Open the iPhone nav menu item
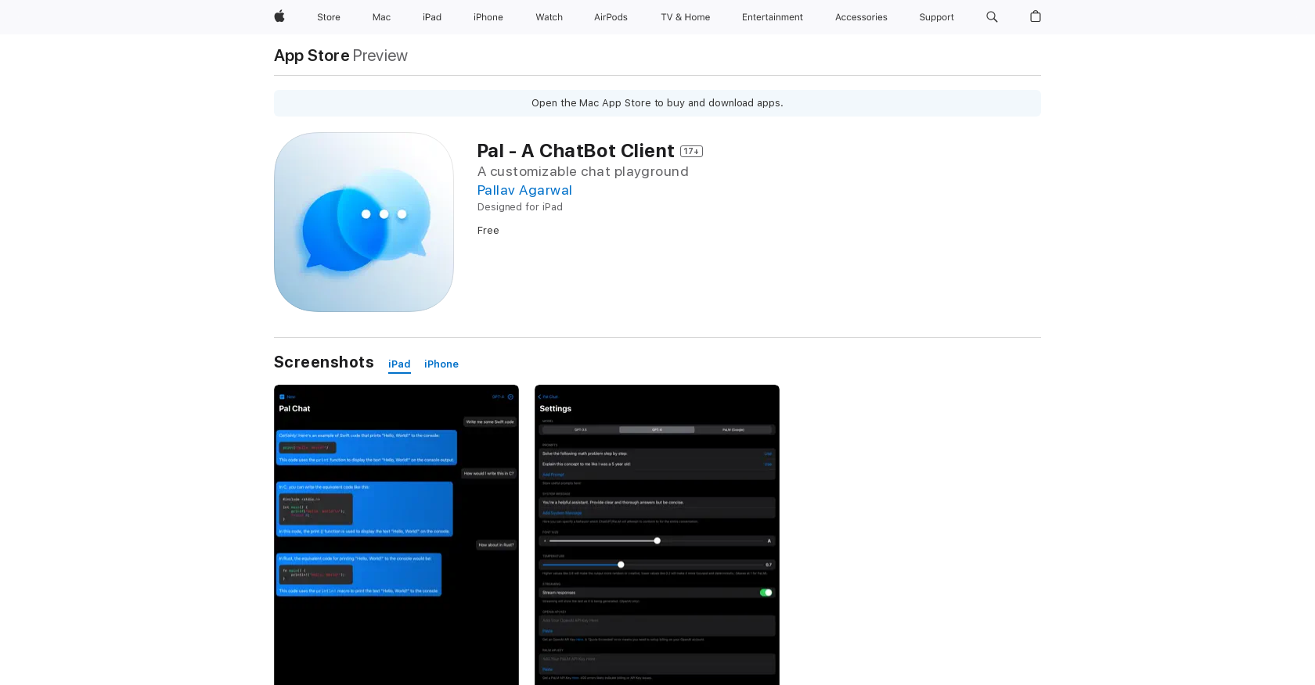Screen dimensions: 1315x685 [x=488, y=17]
